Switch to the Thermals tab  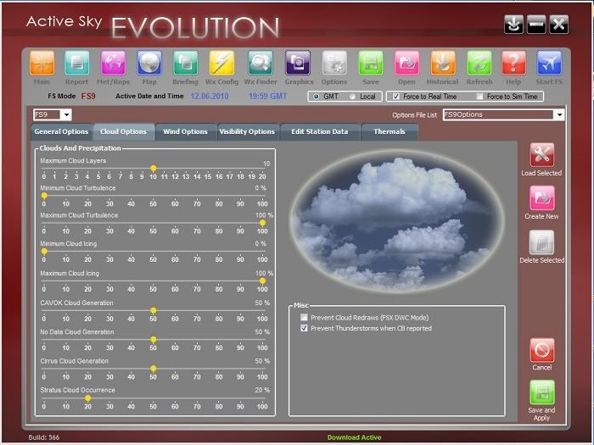389,131
